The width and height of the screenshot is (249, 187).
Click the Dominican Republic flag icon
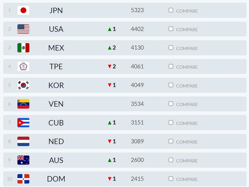[x=23, y=179]
